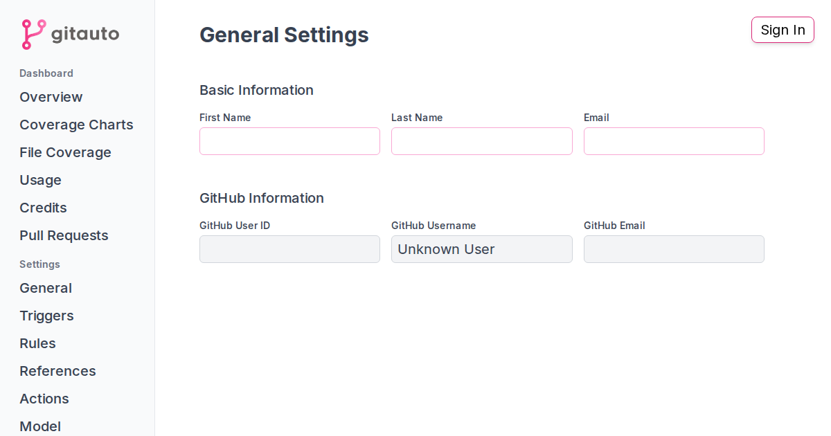Open File Coverage in sidebar
The image size is (831, 436).
pos(65,152)
